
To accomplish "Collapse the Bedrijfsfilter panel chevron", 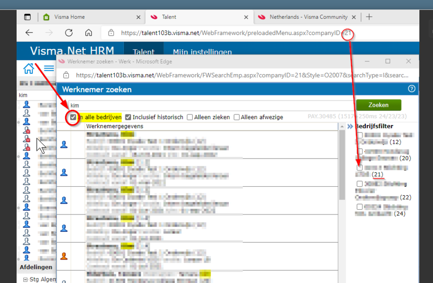I will 350,127.
